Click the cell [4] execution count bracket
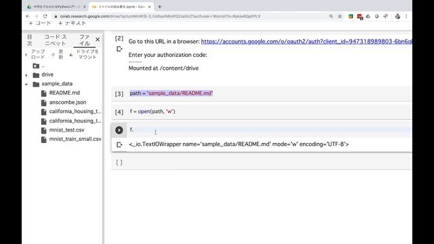Viewport: 434px width, 244px height. (x=119, y=112)
